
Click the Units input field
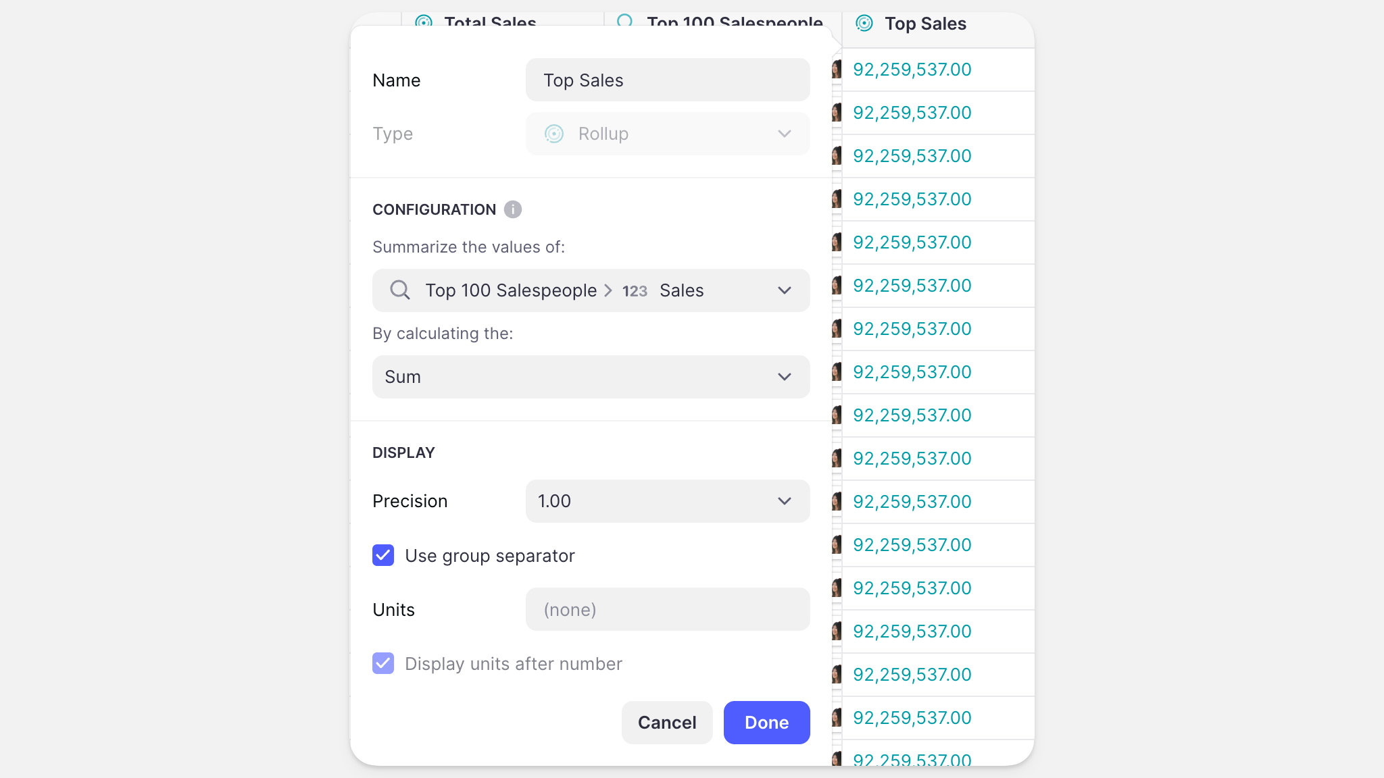(x=667, y=610)
